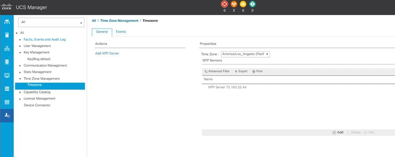This screenshot has width=395, height=157.
Task: Select User Management tree label
Action: (x=37, y=46)
